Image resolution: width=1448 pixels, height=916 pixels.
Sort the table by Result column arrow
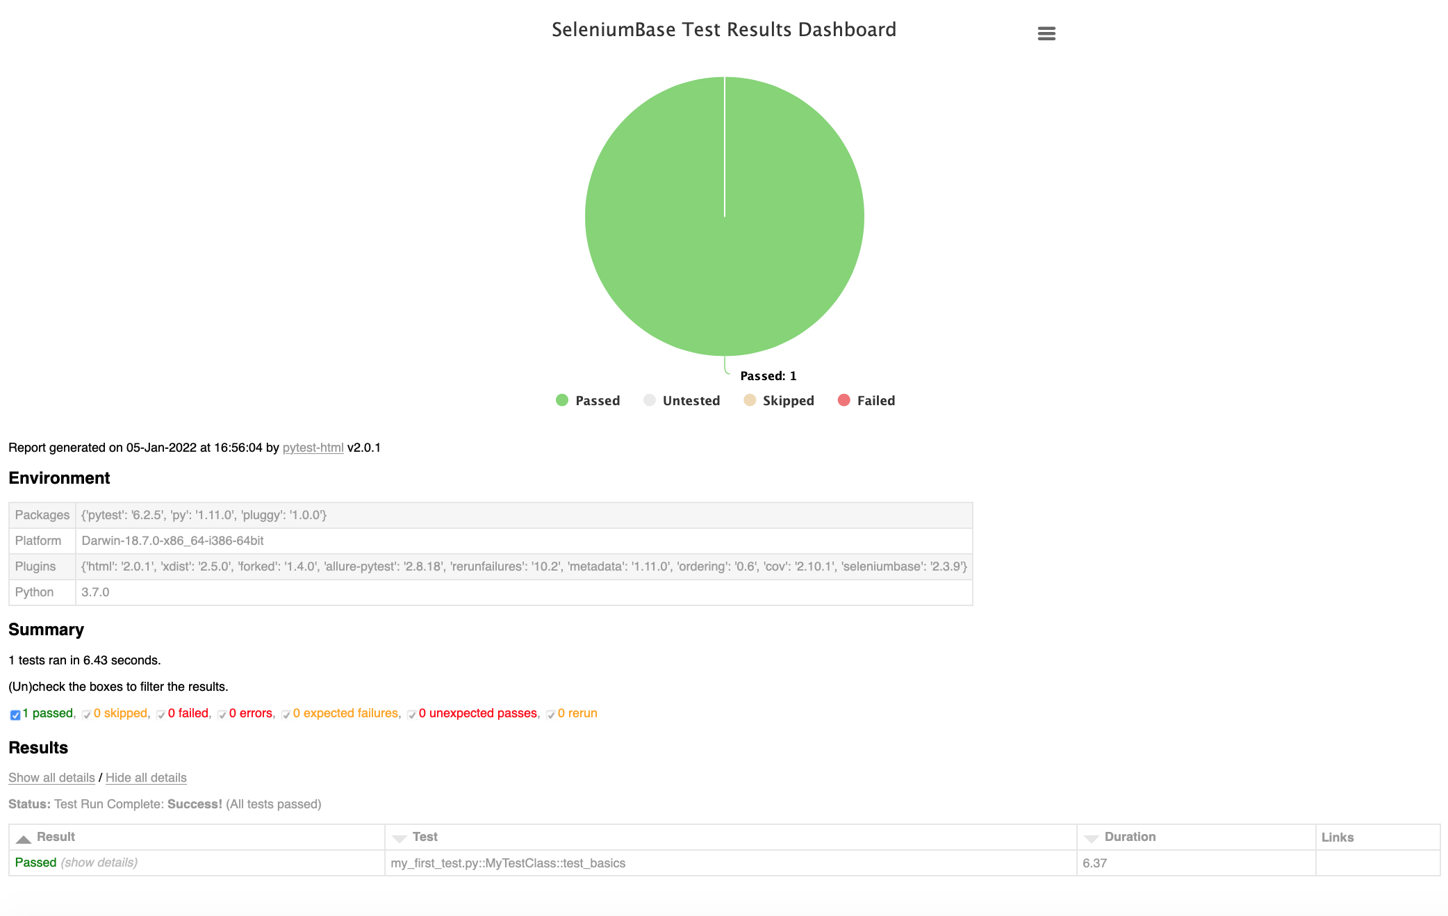24,837
